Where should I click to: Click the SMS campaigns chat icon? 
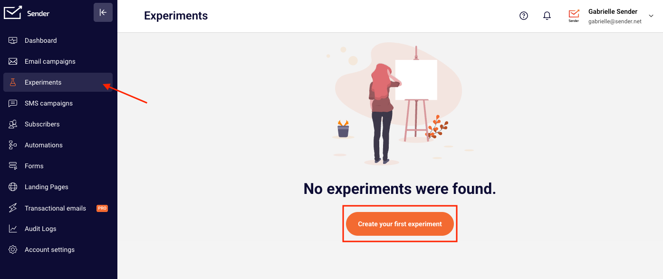tap(13, 103)
